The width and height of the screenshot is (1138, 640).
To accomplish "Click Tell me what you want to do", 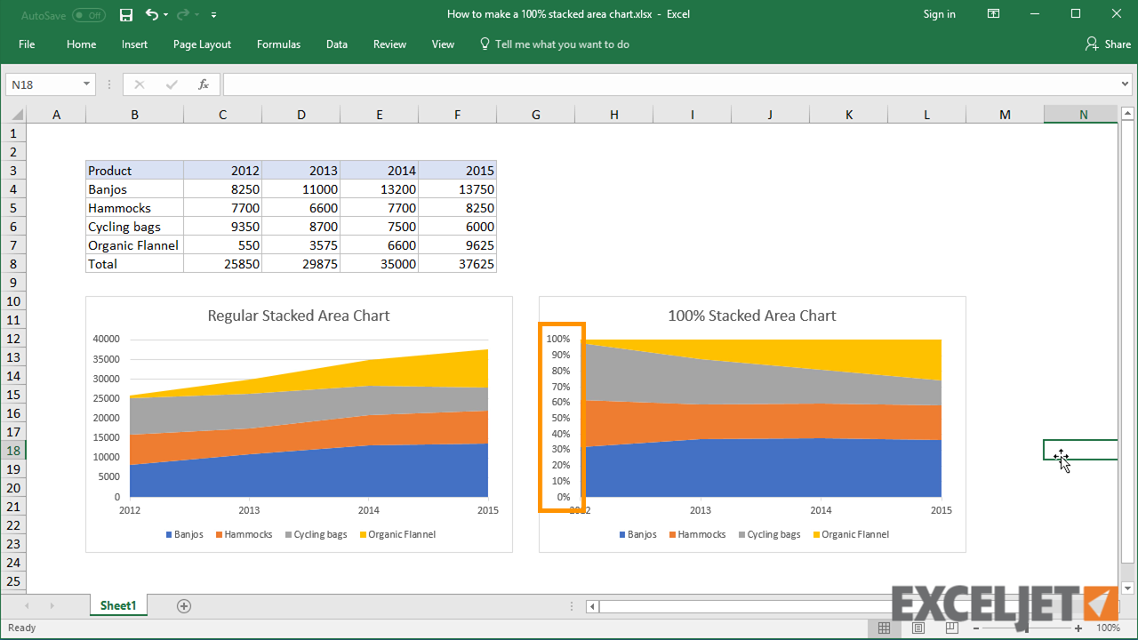I will [x=561, y=44].
